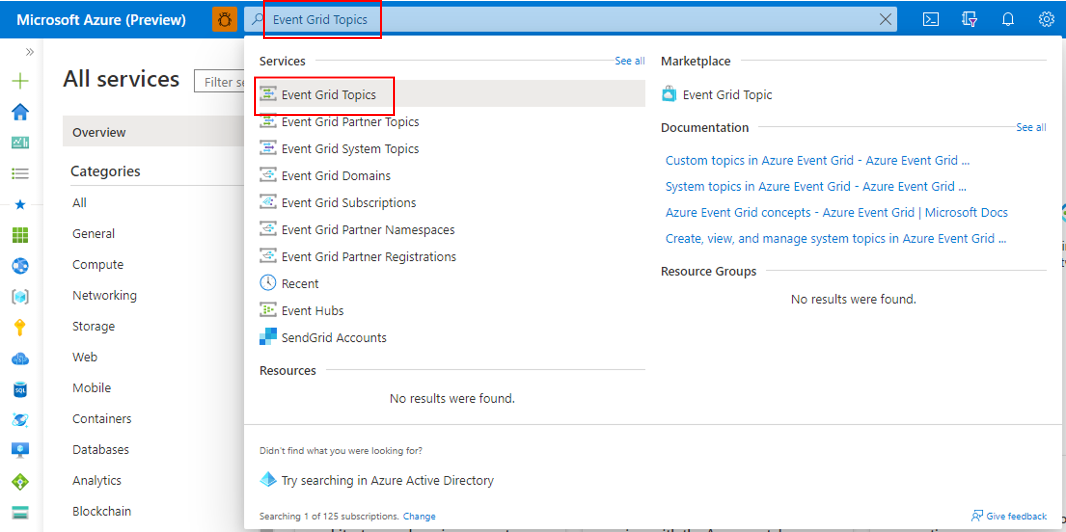
Task: Click Azure Event Grid concepts Microsoft Docs link
Action: tap(837, 212)
